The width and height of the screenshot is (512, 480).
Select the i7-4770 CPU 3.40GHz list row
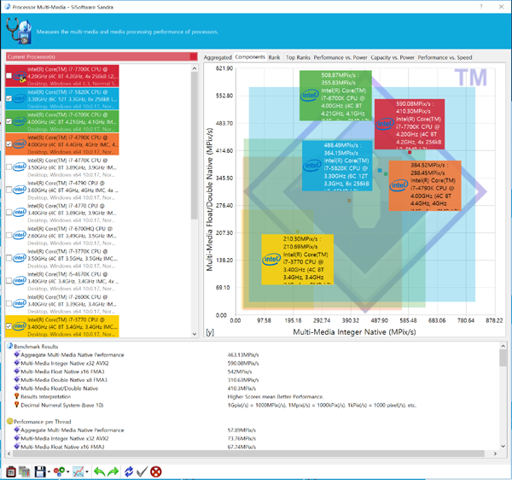point(62,213)
